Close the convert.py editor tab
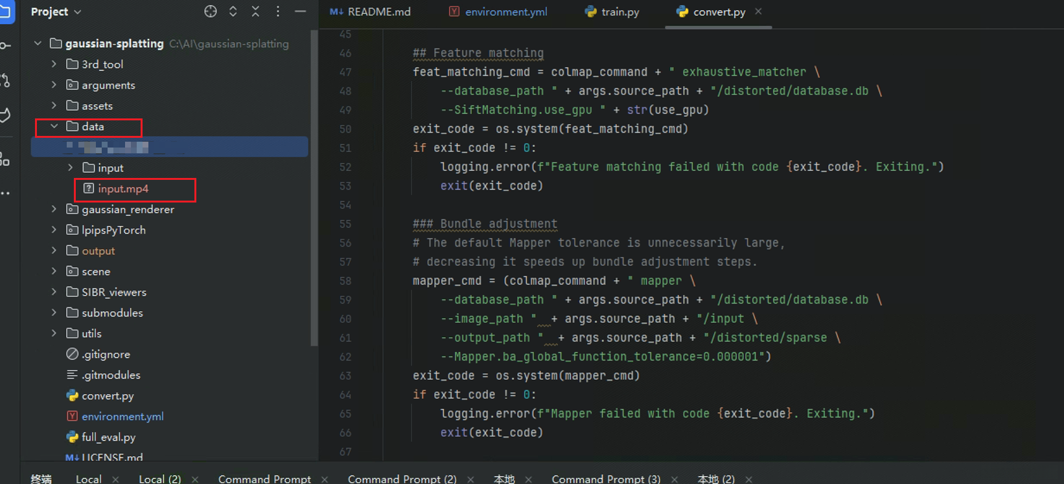Screen dimensions: 1064x484 click(758, 12)
